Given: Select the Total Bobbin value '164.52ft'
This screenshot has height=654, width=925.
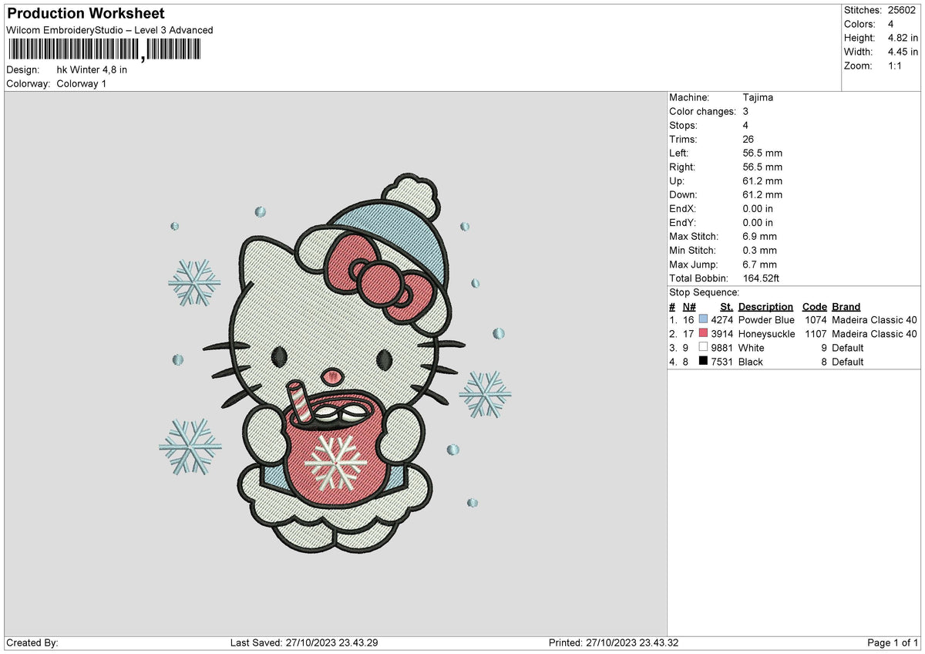Looking at the screenshot, I should coord(762,278).
